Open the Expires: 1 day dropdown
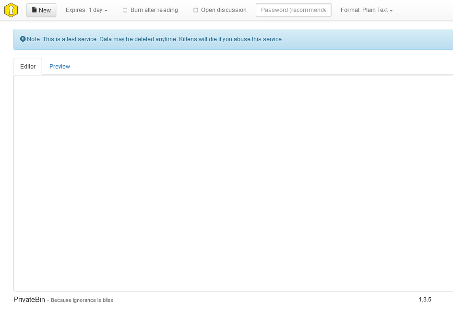 [86, 10]
